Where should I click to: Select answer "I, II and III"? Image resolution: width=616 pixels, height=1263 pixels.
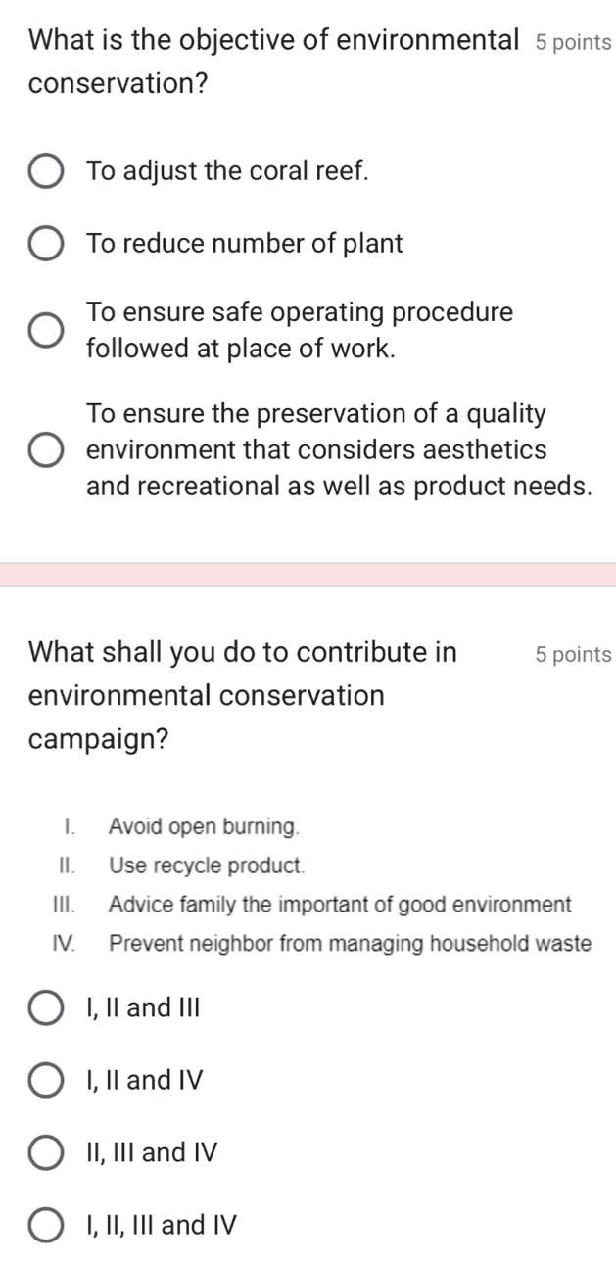tap(45, 1007)
